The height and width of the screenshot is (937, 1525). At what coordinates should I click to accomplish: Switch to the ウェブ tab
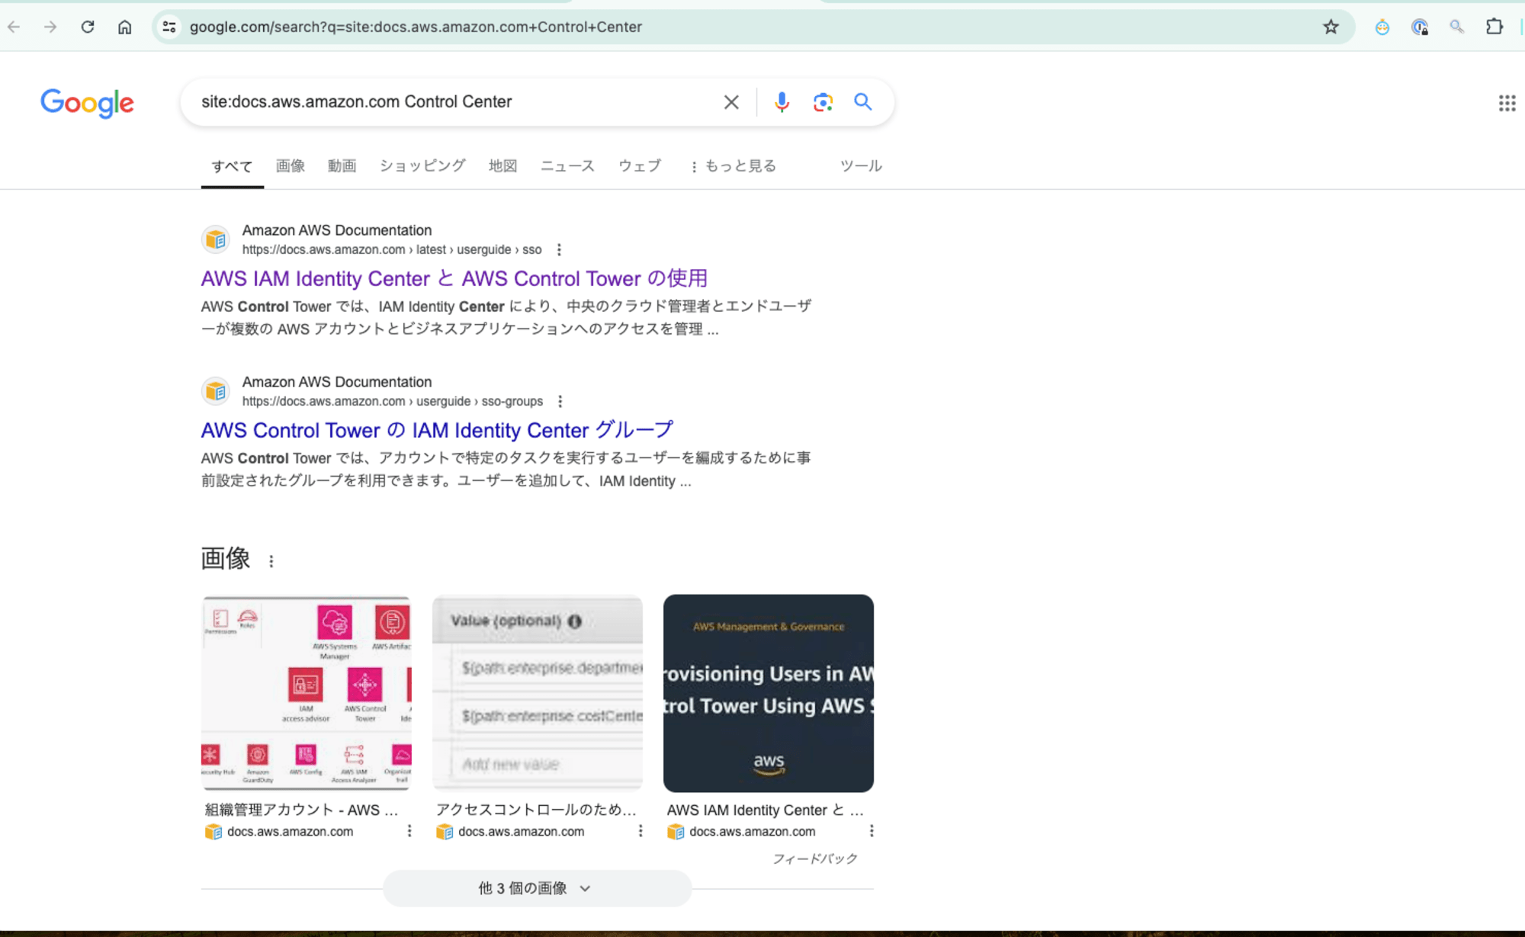pos(640,166)
